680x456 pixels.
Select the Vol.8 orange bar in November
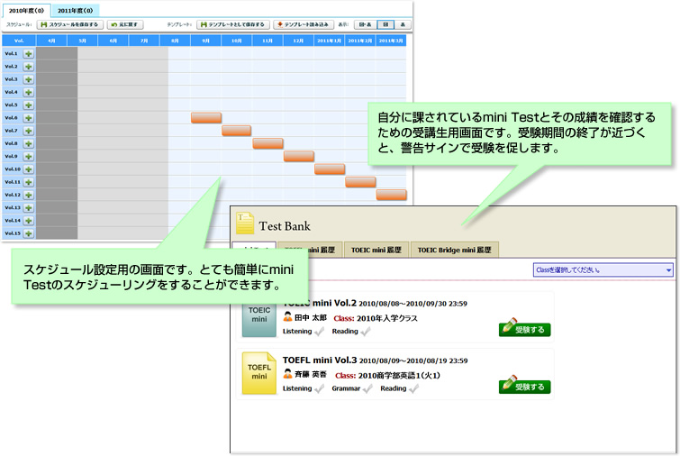(268, 143)
